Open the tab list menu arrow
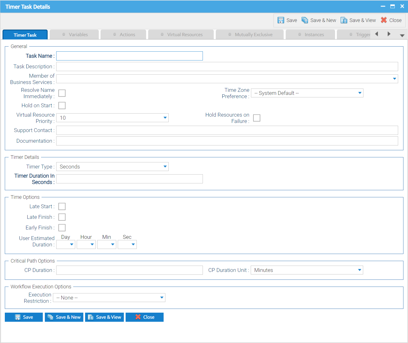This screenshot has width=408, height=343. tap(402, 35)
